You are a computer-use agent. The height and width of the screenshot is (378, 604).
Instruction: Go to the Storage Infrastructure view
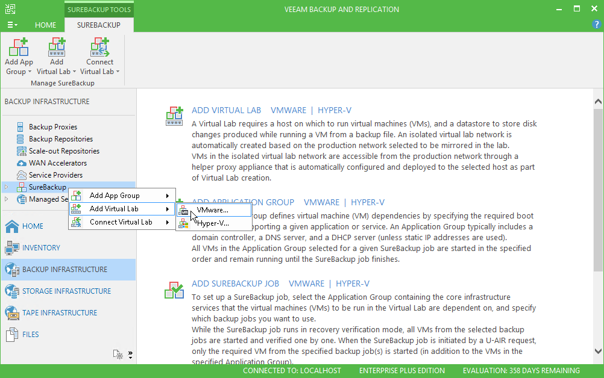coord(66,291)
